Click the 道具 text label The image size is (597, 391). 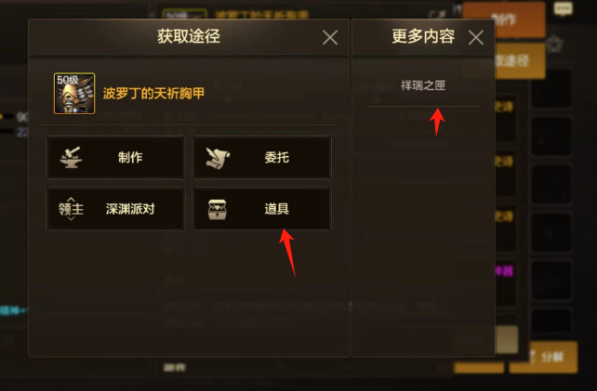coord(277,209)
